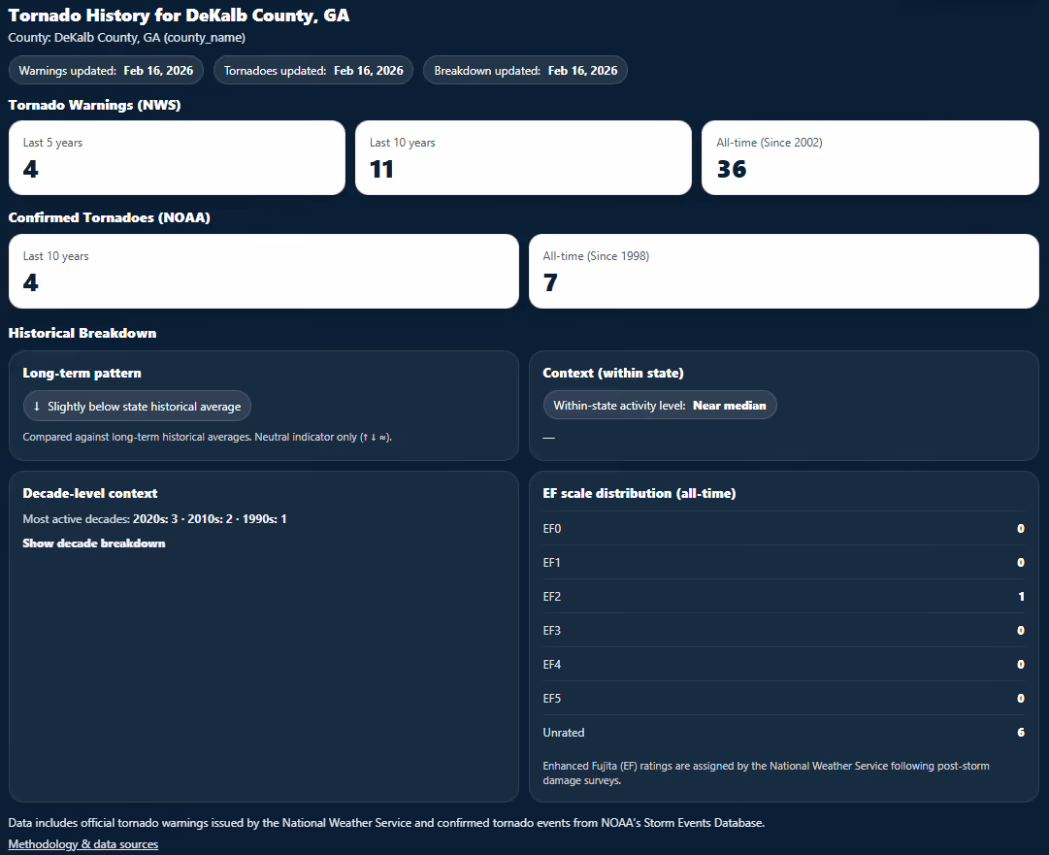
Task: Click the Enhanced Fujita ratings explanation note
Action: tap(766, 773)
